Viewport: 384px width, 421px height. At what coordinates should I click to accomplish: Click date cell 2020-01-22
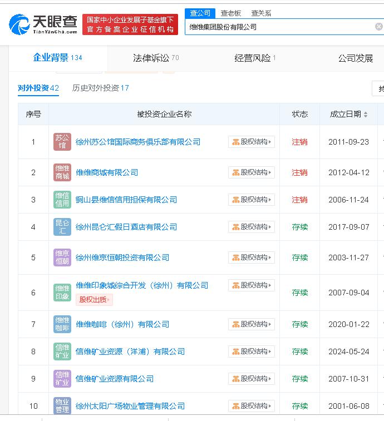[x=348, y=324]
